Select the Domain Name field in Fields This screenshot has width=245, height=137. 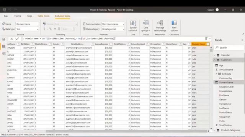[226, 83]
